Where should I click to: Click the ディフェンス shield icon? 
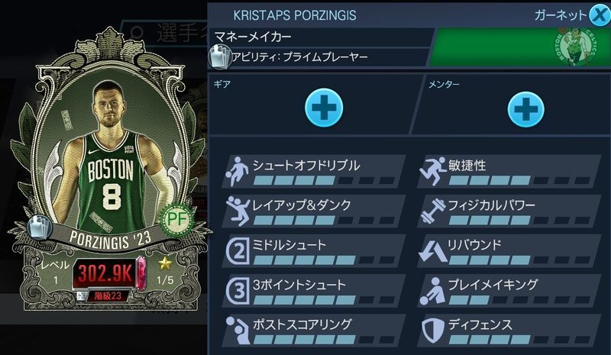pyautogui.click(x=433, y=331)
